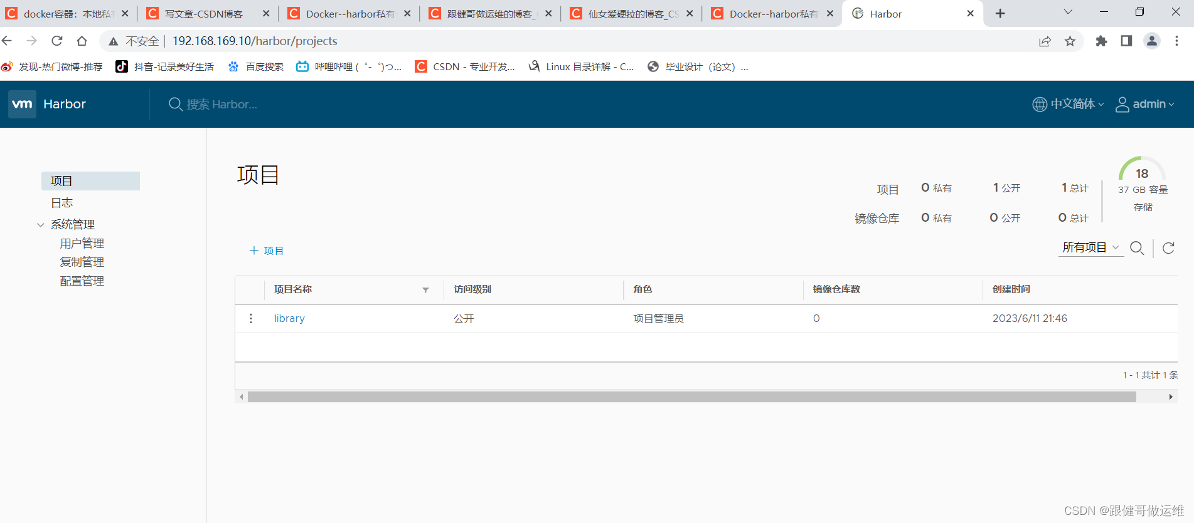The width and height of the screenshot is (1194, 523).
Task: Click the horizontal scrollbar of project table
Action: click(691, 397)
